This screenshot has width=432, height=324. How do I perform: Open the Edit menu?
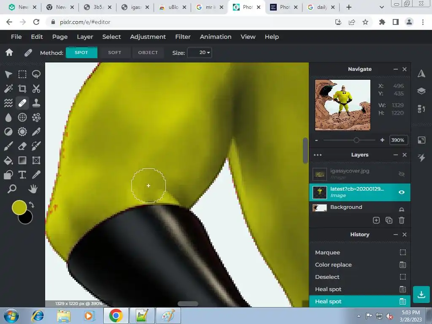pyautogui.click(x=37, y=37)
